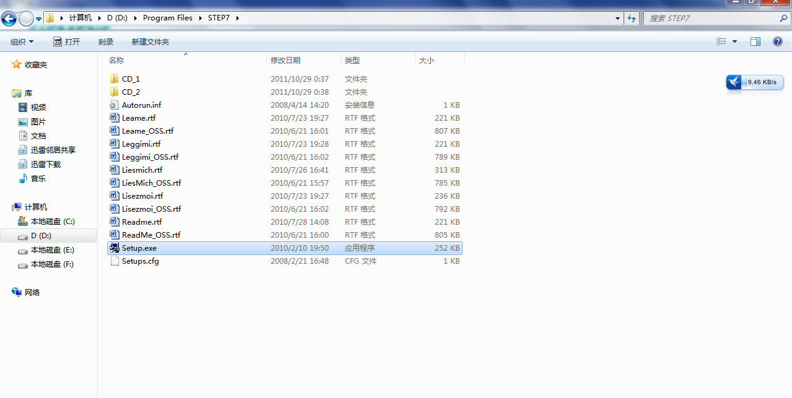Click the download speed floating widget

[755, 82]
